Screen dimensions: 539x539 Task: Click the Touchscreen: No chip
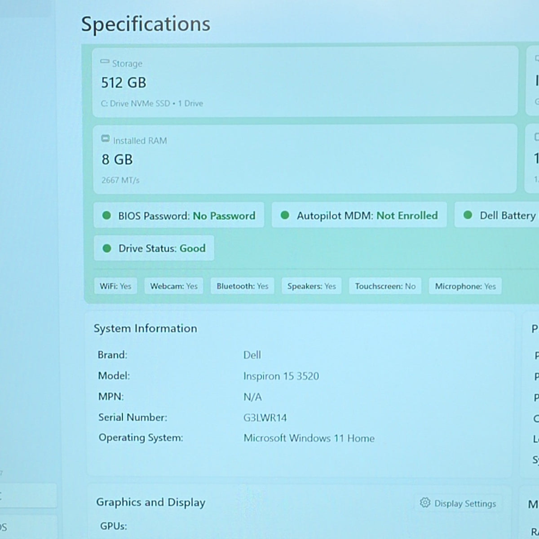385,286
